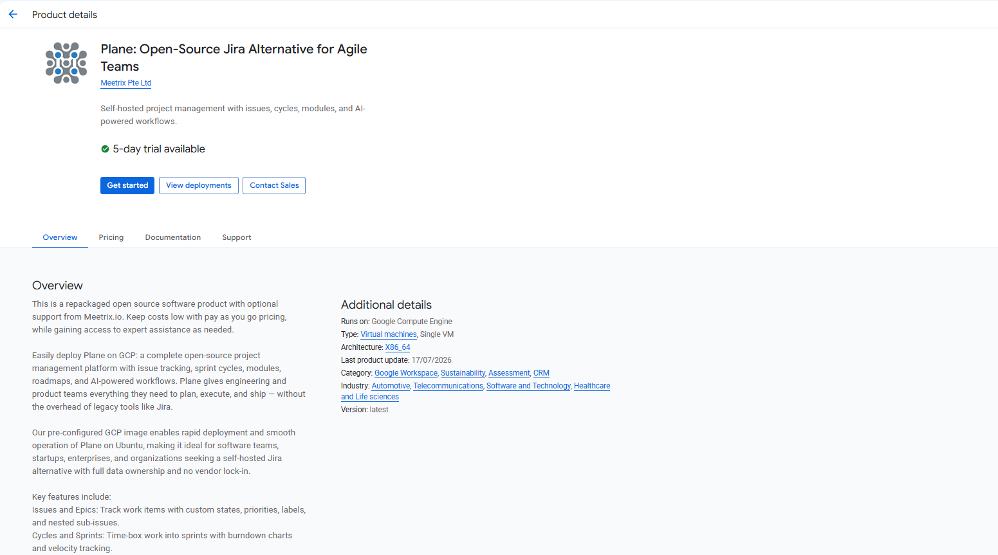
Task: Click the Runs on Google Compute Engine text
Action: [396, 322]
